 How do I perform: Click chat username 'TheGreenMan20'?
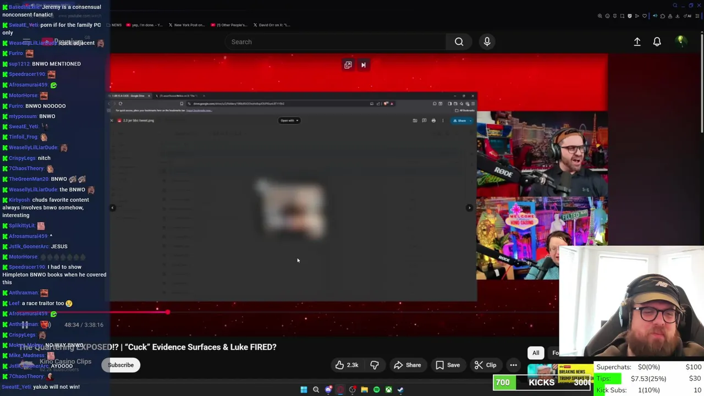coord(29,179)
